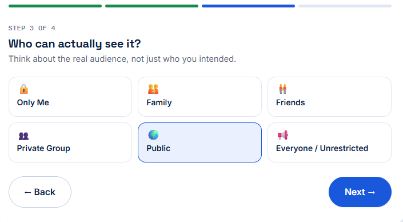Return to previous step with Back
Screen dimensions: 403x222
40,192
